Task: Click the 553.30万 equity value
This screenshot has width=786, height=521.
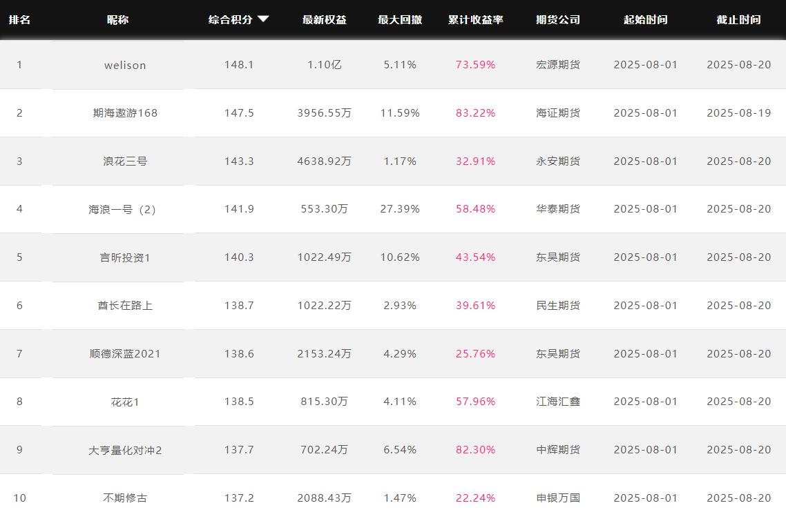Action: click(325, 209)
